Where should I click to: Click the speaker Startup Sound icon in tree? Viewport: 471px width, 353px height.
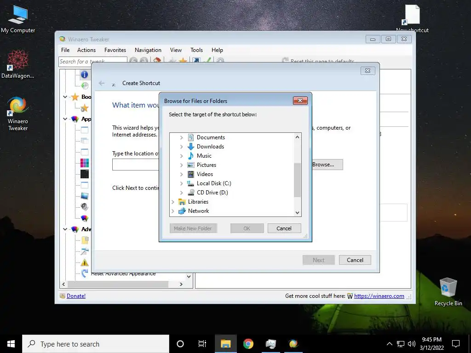[85, 207]
